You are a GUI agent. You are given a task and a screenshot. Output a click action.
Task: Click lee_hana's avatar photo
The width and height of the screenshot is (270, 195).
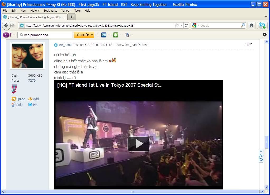[27, 56]
